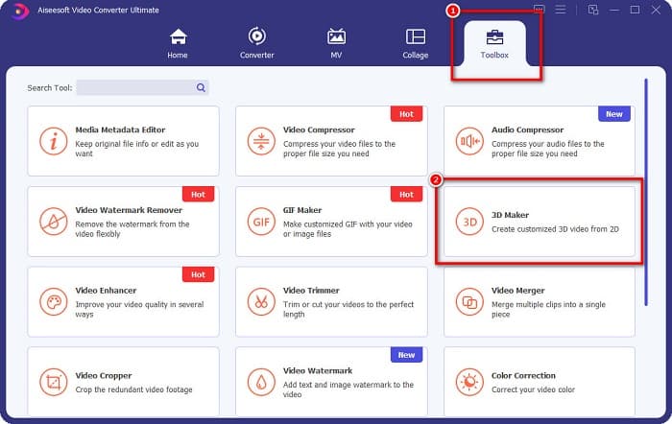672x424 pixels.
Task: Click the Hot badge on Video Compressor
Action: 406,114
